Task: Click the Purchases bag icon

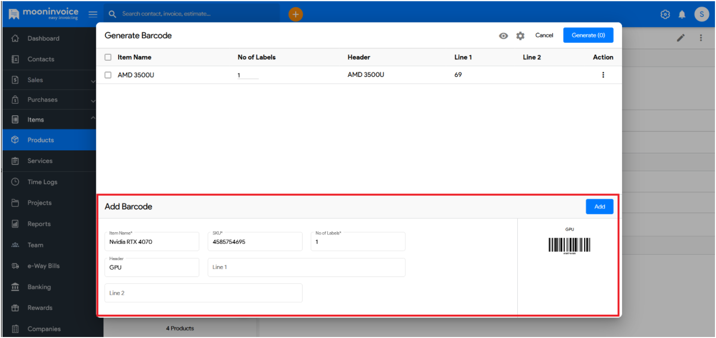Action: point(15,100)
